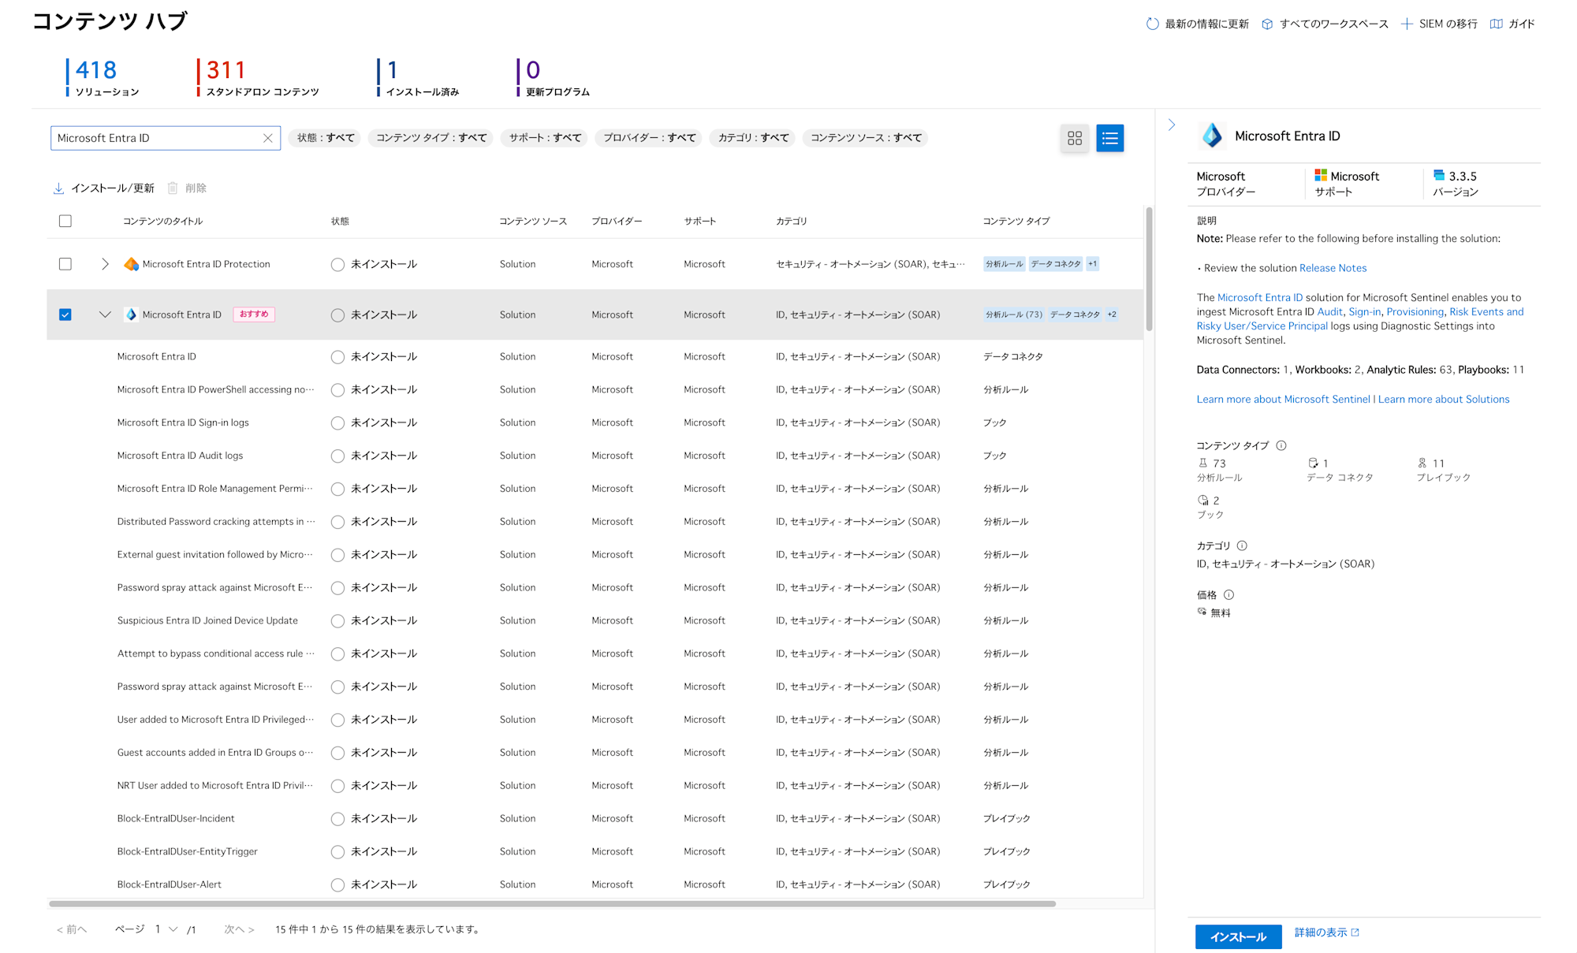Show info for コンテンツ タイプ

pyautogui.click(x=1281, y=445)
